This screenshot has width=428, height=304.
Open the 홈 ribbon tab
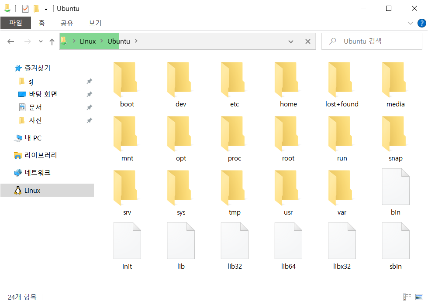[x=41, y=23]
